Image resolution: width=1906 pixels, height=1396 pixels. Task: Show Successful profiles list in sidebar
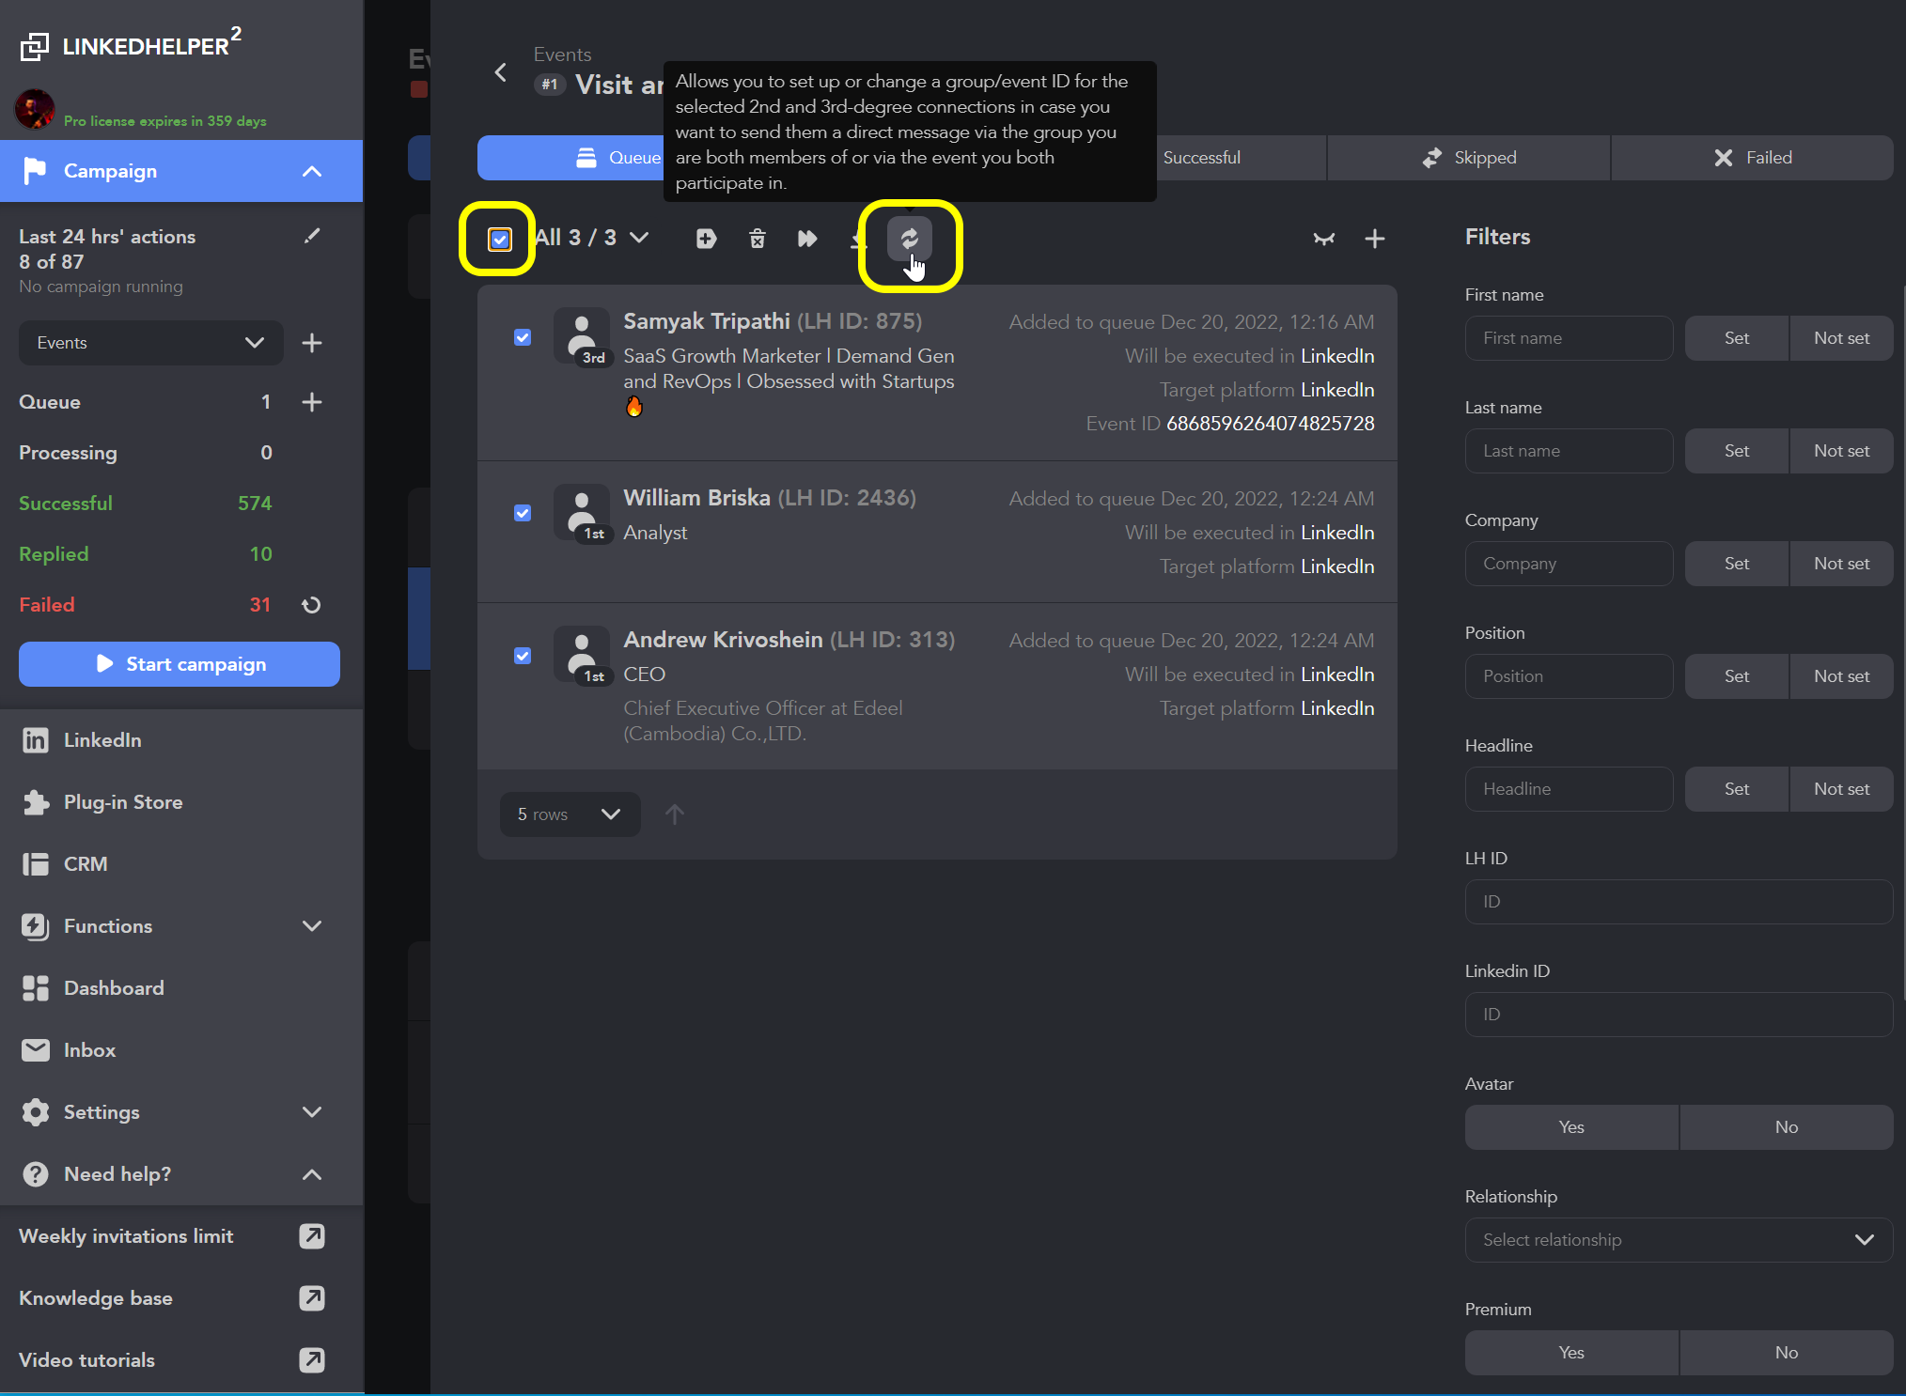(146, 504)
